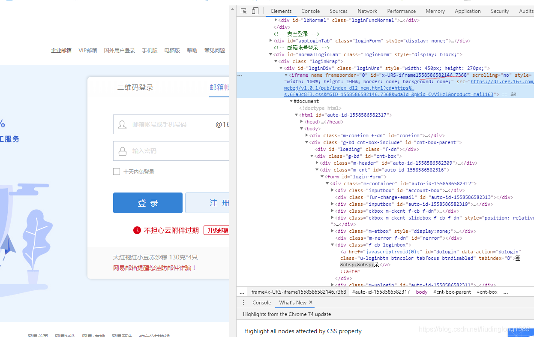This screenshot has width=534, height=337.
Task: Open the Memory tab
Action: tap(435, 11)
